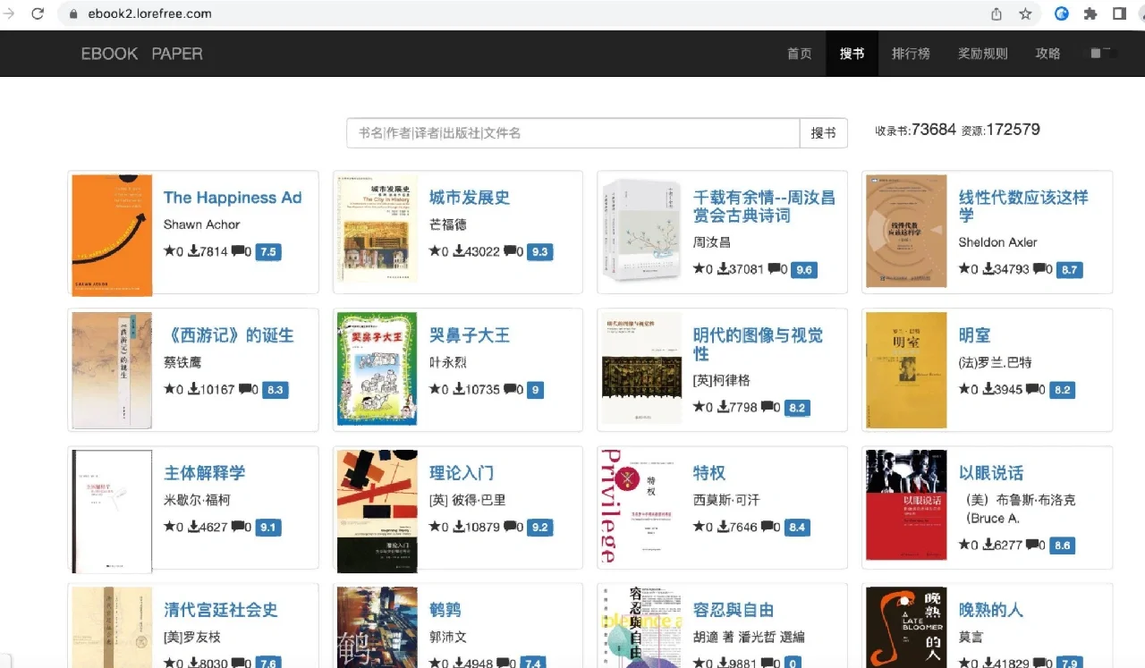Open 容忍與自由 title link
The image size is (1145, 668).
(734, 610)
